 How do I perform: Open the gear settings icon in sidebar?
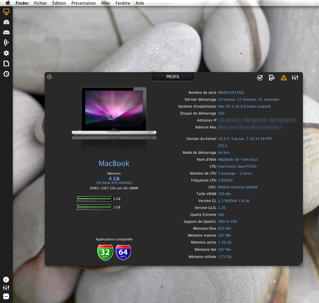(x=6, y=53)
